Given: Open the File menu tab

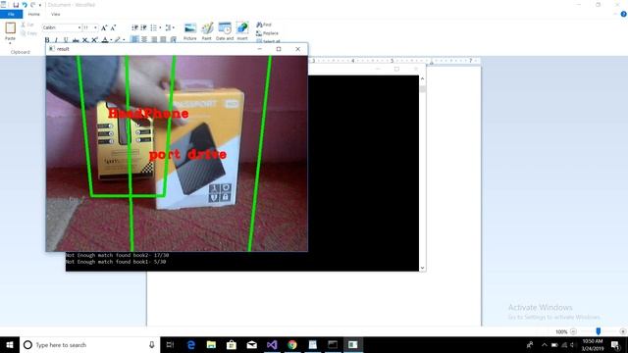Looking at the screenshot, I should [11, 14].
